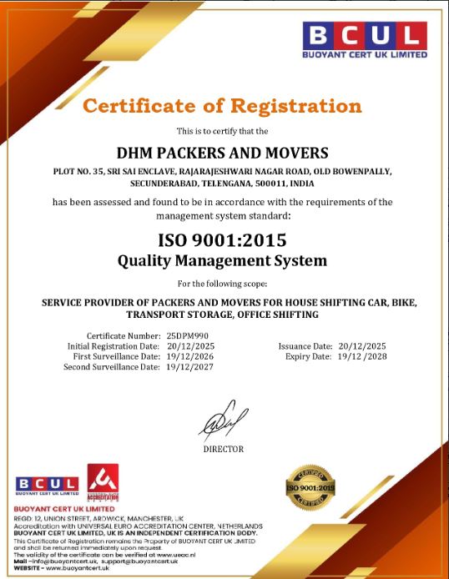Click the first surveillance date '19/12/2026'
This screenshot has height=579, width=449.
(x=189, y=356)
